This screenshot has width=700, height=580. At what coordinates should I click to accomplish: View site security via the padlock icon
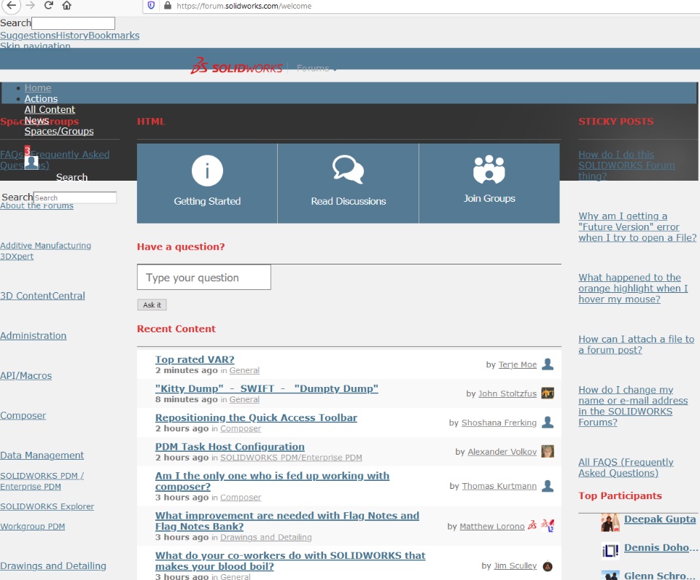click(168, 5)
